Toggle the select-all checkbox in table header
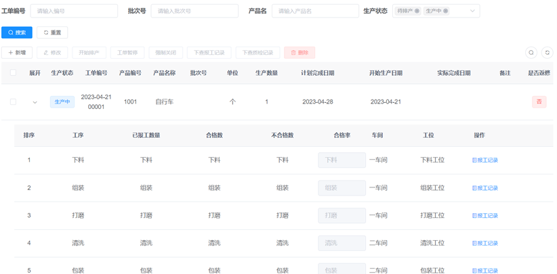The image size is (557, 274). pos(13,73)
